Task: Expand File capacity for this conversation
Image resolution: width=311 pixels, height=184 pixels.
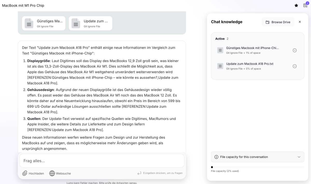Action: point(257,157)
